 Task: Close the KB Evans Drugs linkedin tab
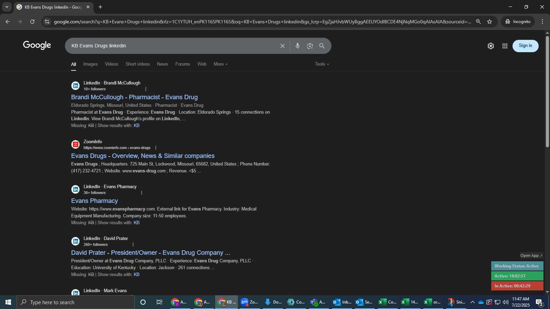click(88, 7)
